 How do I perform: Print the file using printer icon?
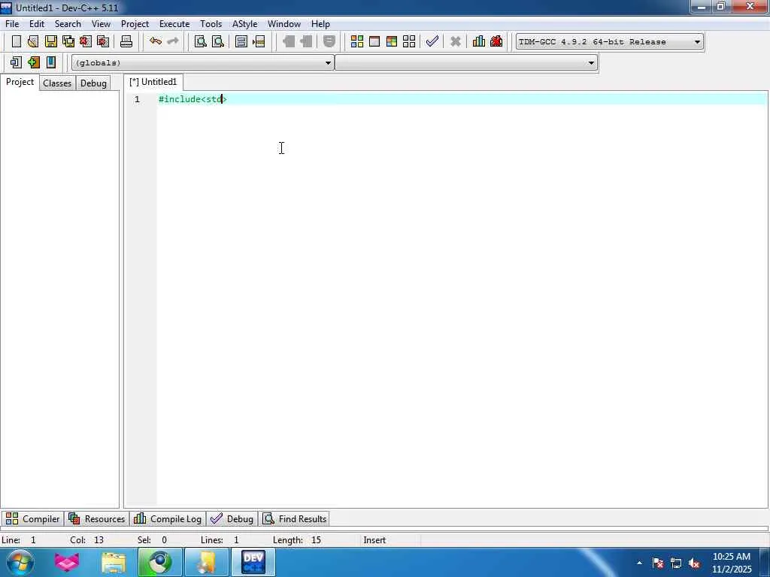coord(126,42)
